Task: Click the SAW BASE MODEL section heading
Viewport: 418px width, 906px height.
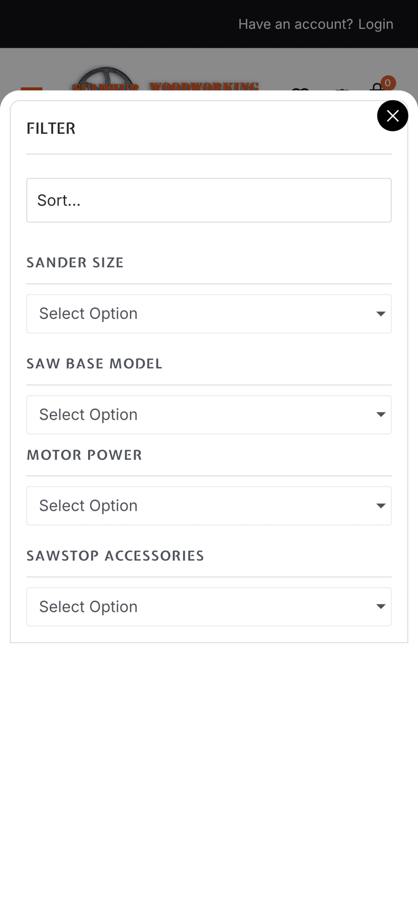Action: [x=94, y=364]
